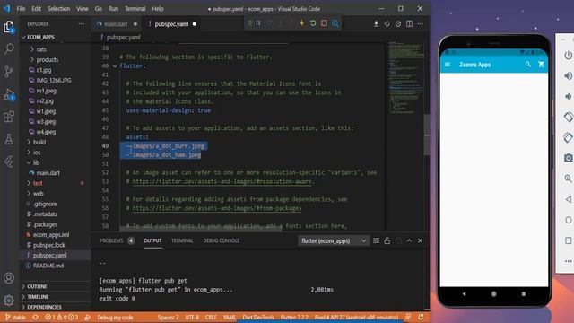Open the Run menu
Viewport: 574px width, 323px height.
point(114,8)
